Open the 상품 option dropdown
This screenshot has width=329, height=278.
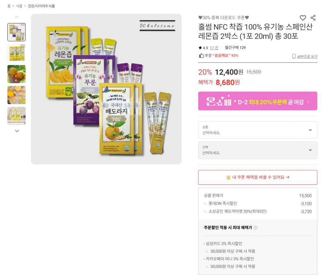[x=257, y=130]
